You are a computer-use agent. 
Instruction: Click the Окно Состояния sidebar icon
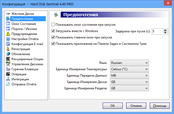click(x=8, y=24)
